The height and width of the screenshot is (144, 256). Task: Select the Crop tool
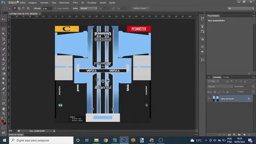click(x=4, y=39)
